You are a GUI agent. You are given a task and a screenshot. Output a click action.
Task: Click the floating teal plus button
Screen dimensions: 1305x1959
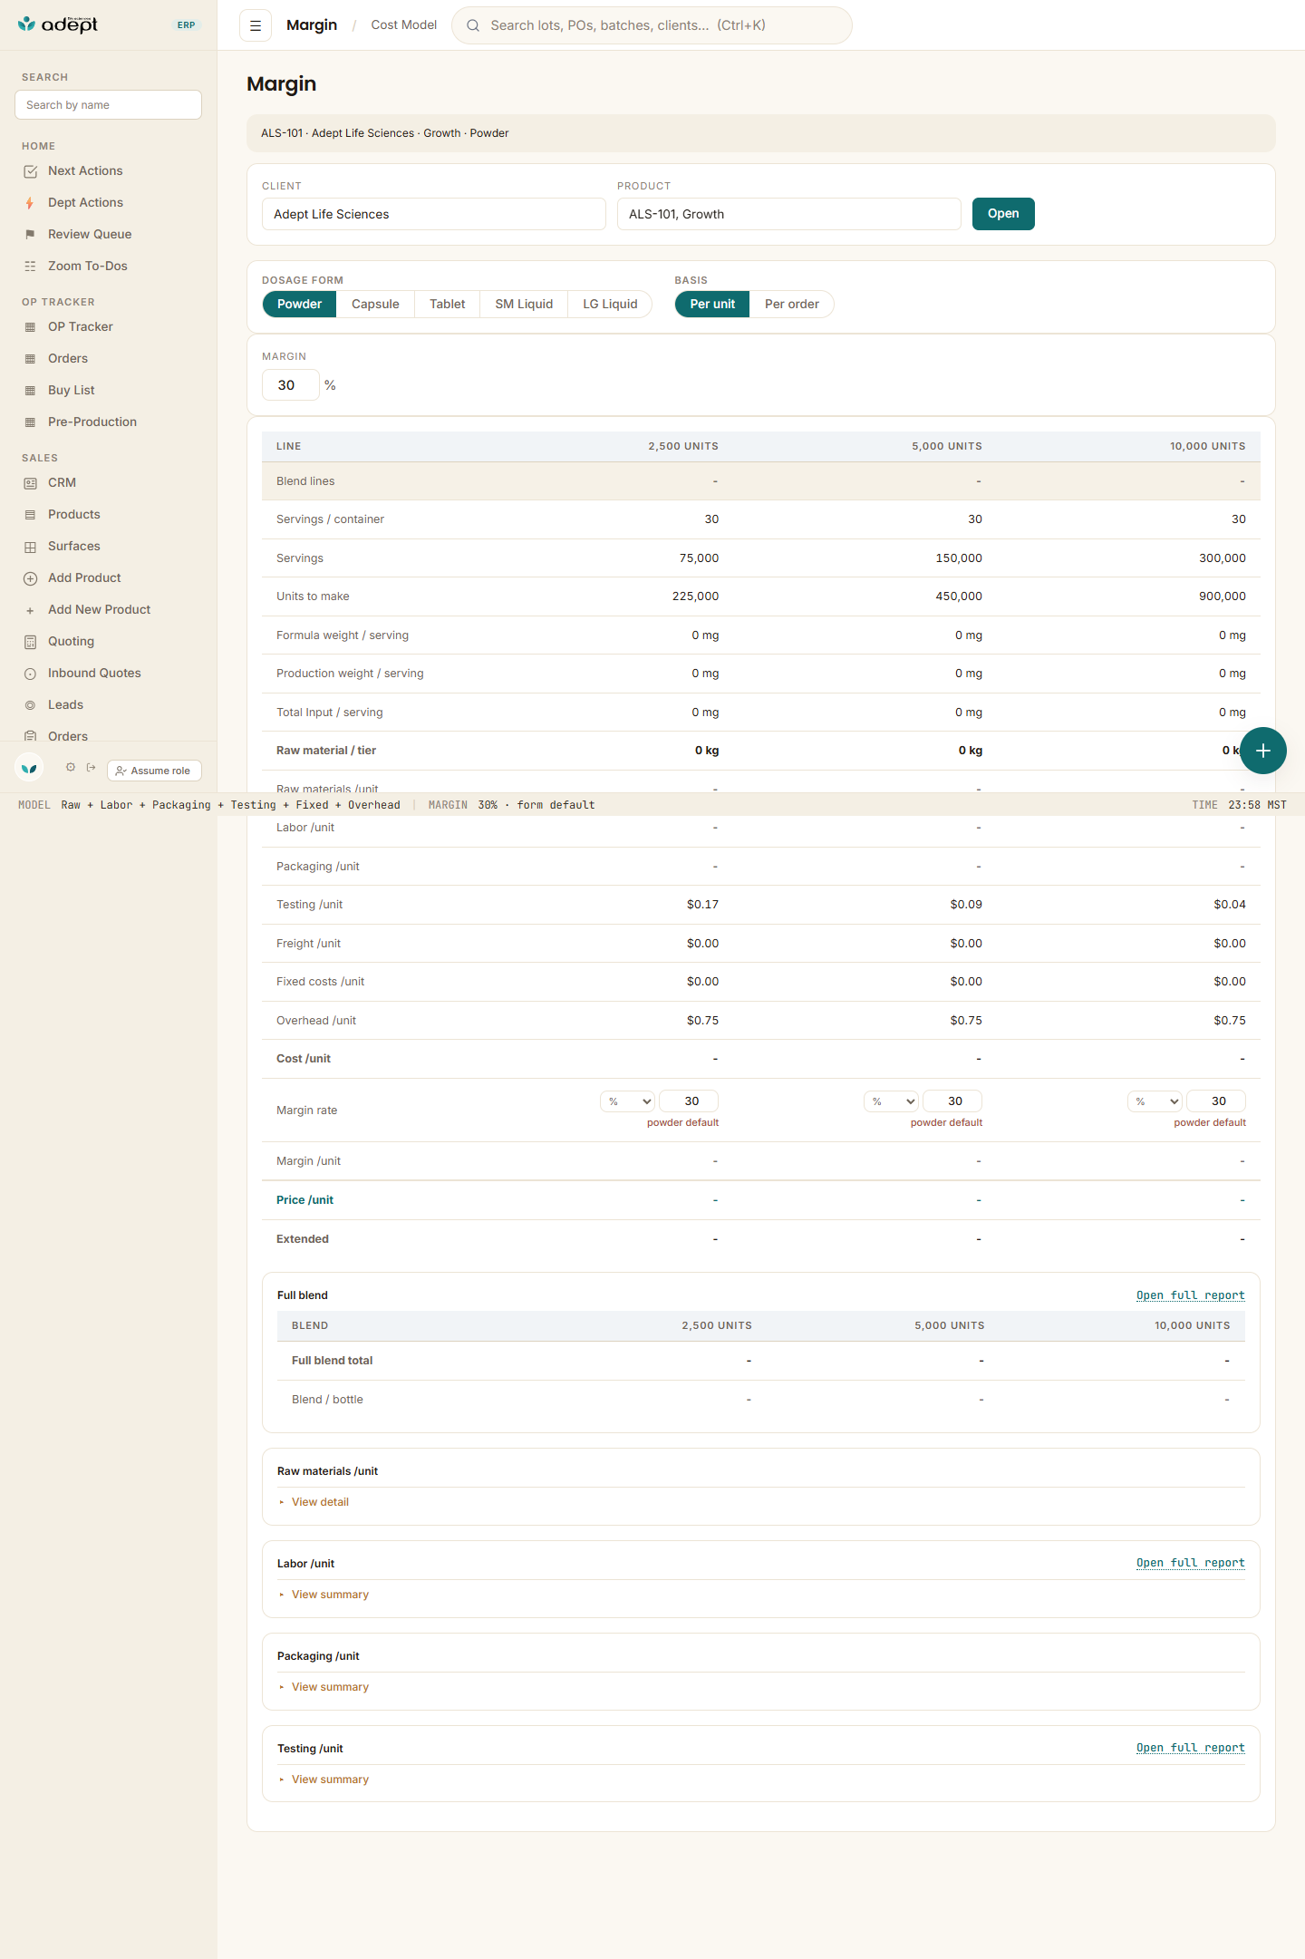(x=1263, y=751)
